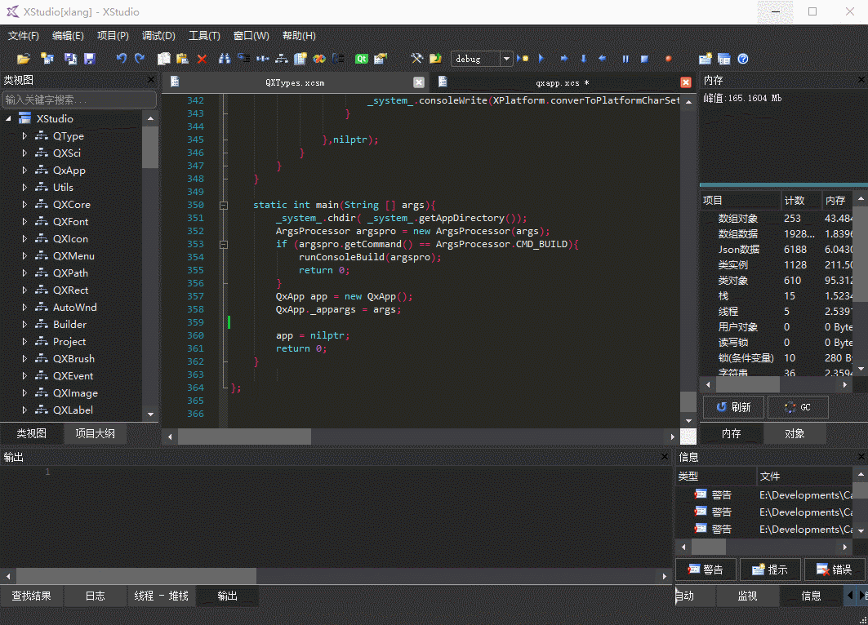
Task: Click the hierarchy tree toolbar icon
Action: coord(281,59)
